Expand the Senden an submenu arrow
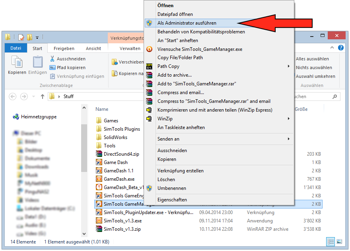 pos(289,139)
